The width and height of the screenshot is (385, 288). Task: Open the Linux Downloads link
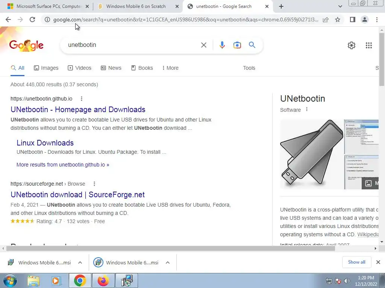(45, 143)
